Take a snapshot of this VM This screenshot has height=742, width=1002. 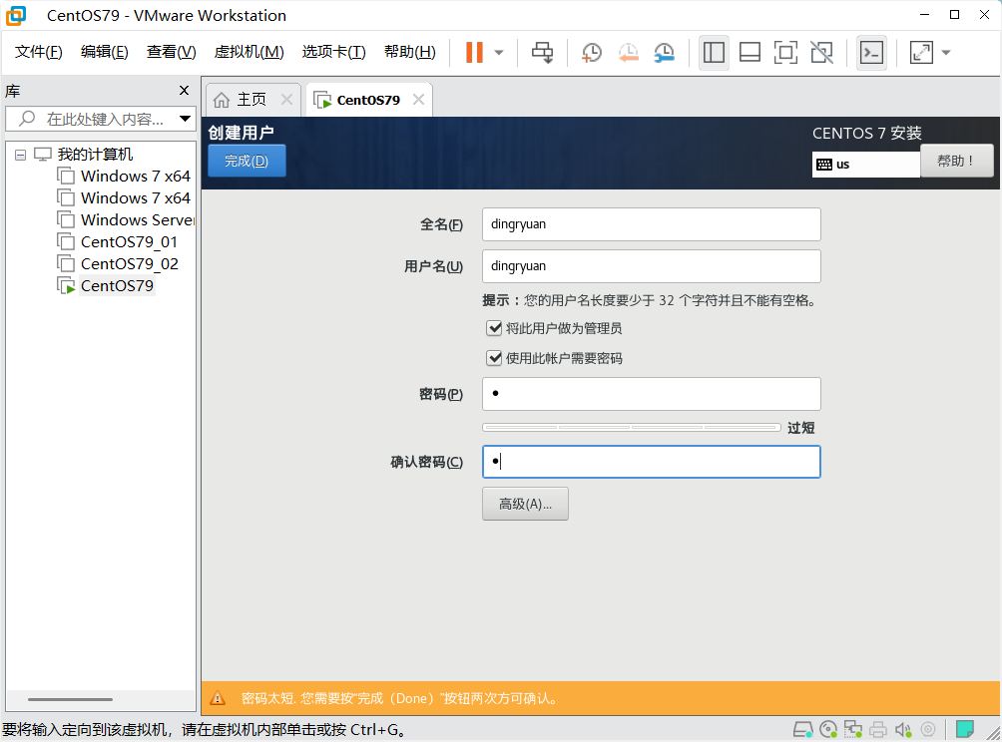[x=592, y=53]
